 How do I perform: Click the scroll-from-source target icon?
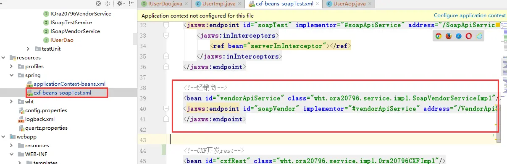click(99, 3)
